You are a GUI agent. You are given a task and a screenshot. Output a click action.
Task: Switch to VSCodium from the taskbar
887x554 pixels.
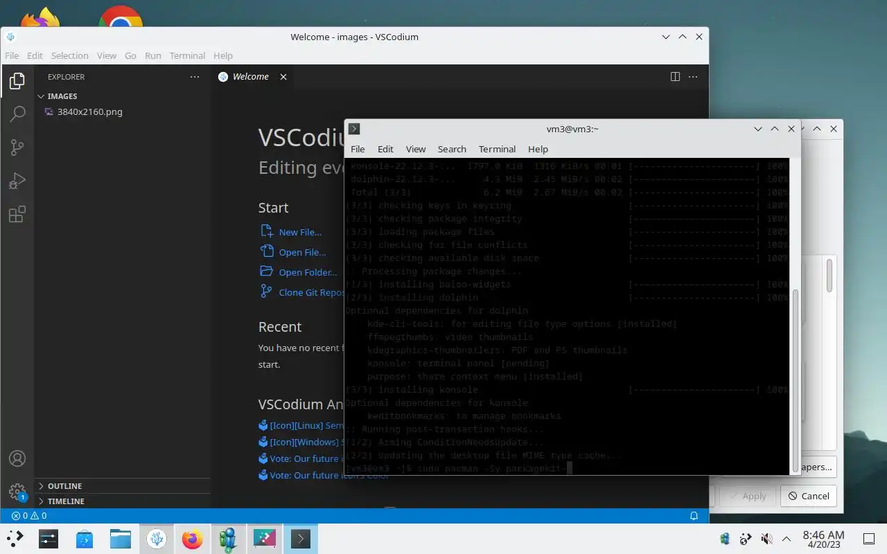(157, 538)
